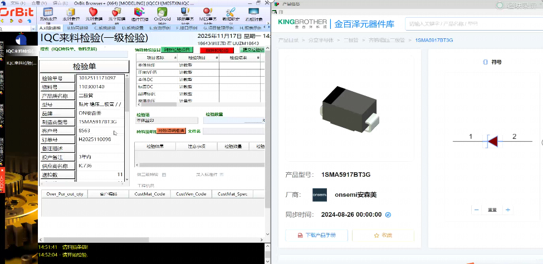Switch to A.对象建模 tab
The image size is (543, 264).
(x=50, y=28)
